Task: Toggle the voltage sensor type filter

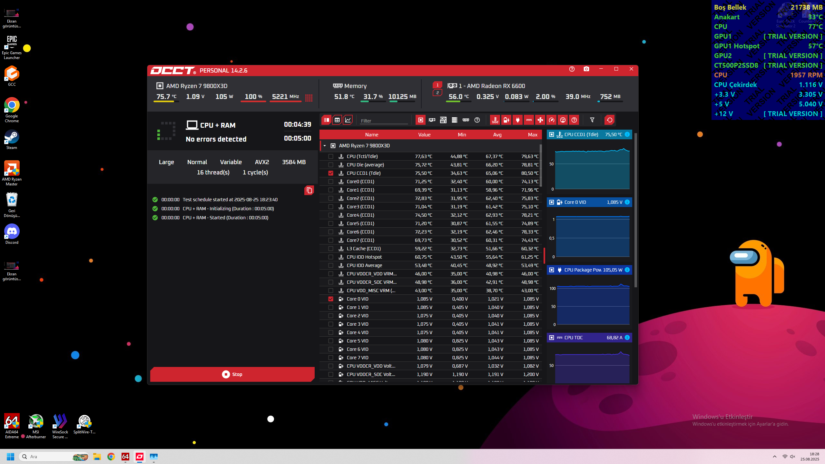Action: point(506,120)
